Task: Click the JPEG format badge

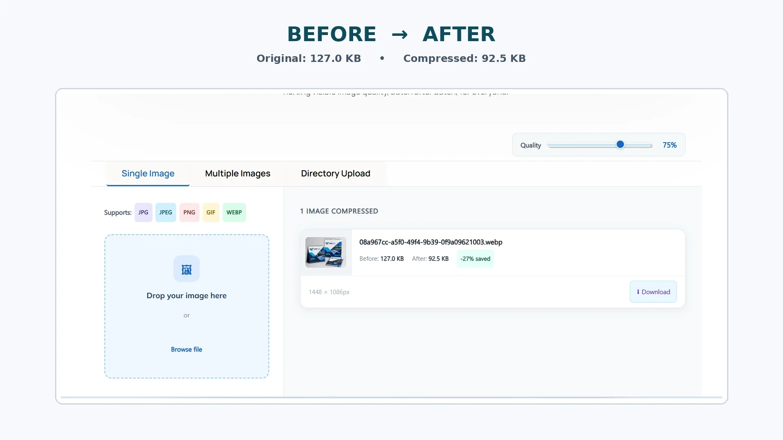Action: 166,212
